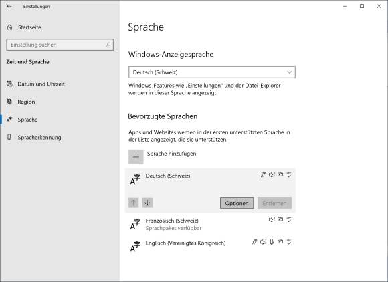Open Optionen for Deutsch (Schweiz)
The height and width of the screenshot is (282, 388).
(x=237, y=203)
